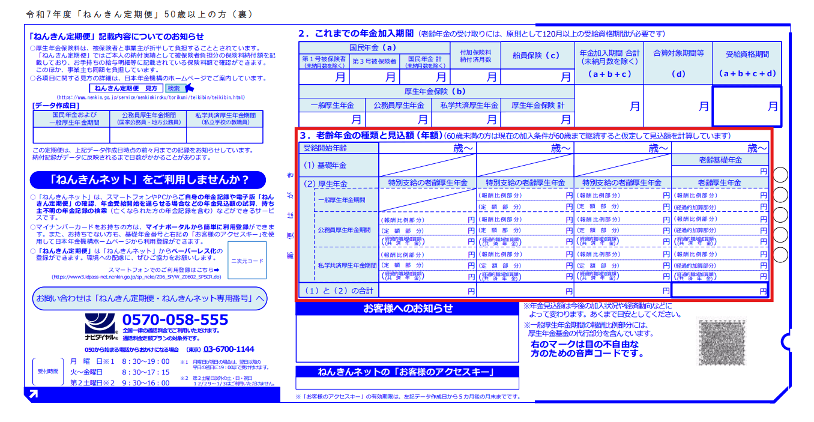Click the 年金加入期間 合計 header
The height and width of the screenshot is (422, 814).
pos(609,63)
